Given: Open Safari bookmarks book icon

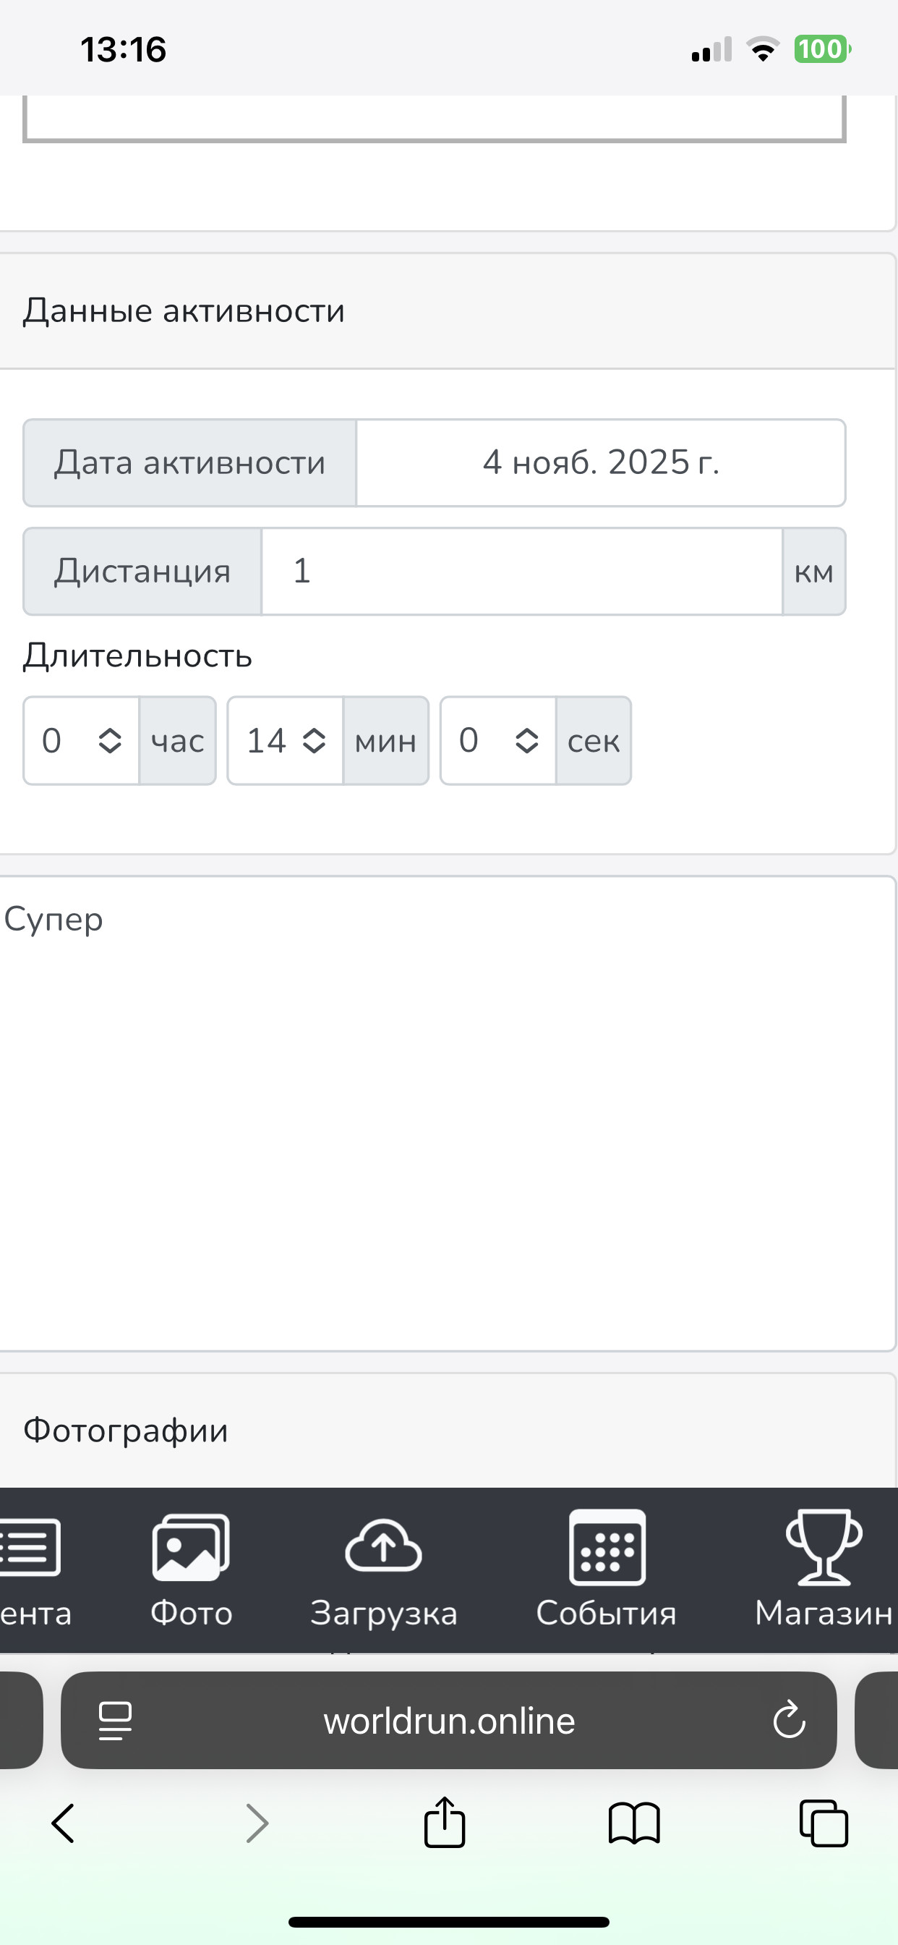Looking at the screenshot, I should pos(634,1824).
